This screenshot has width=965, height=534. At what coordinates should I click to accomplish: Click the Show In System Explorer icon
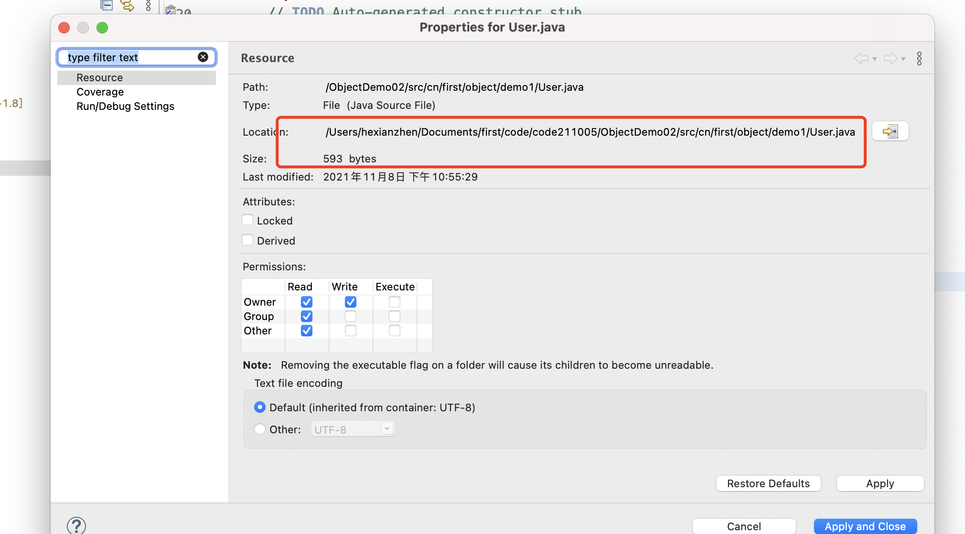click(x=890, y=131)
